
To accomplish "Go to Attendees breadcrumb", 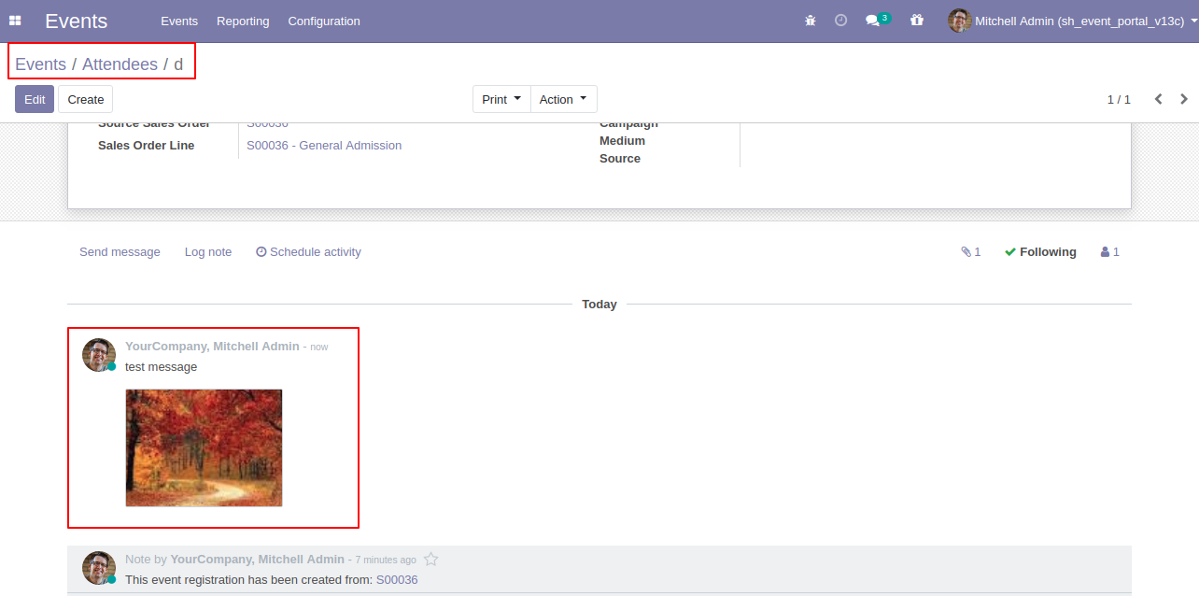I will tap(120, 64).
